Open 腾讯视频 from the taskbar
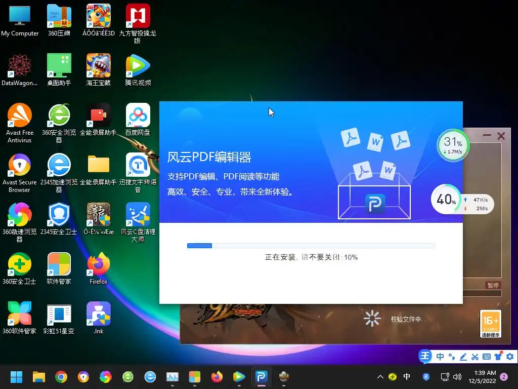 [239, 377]
